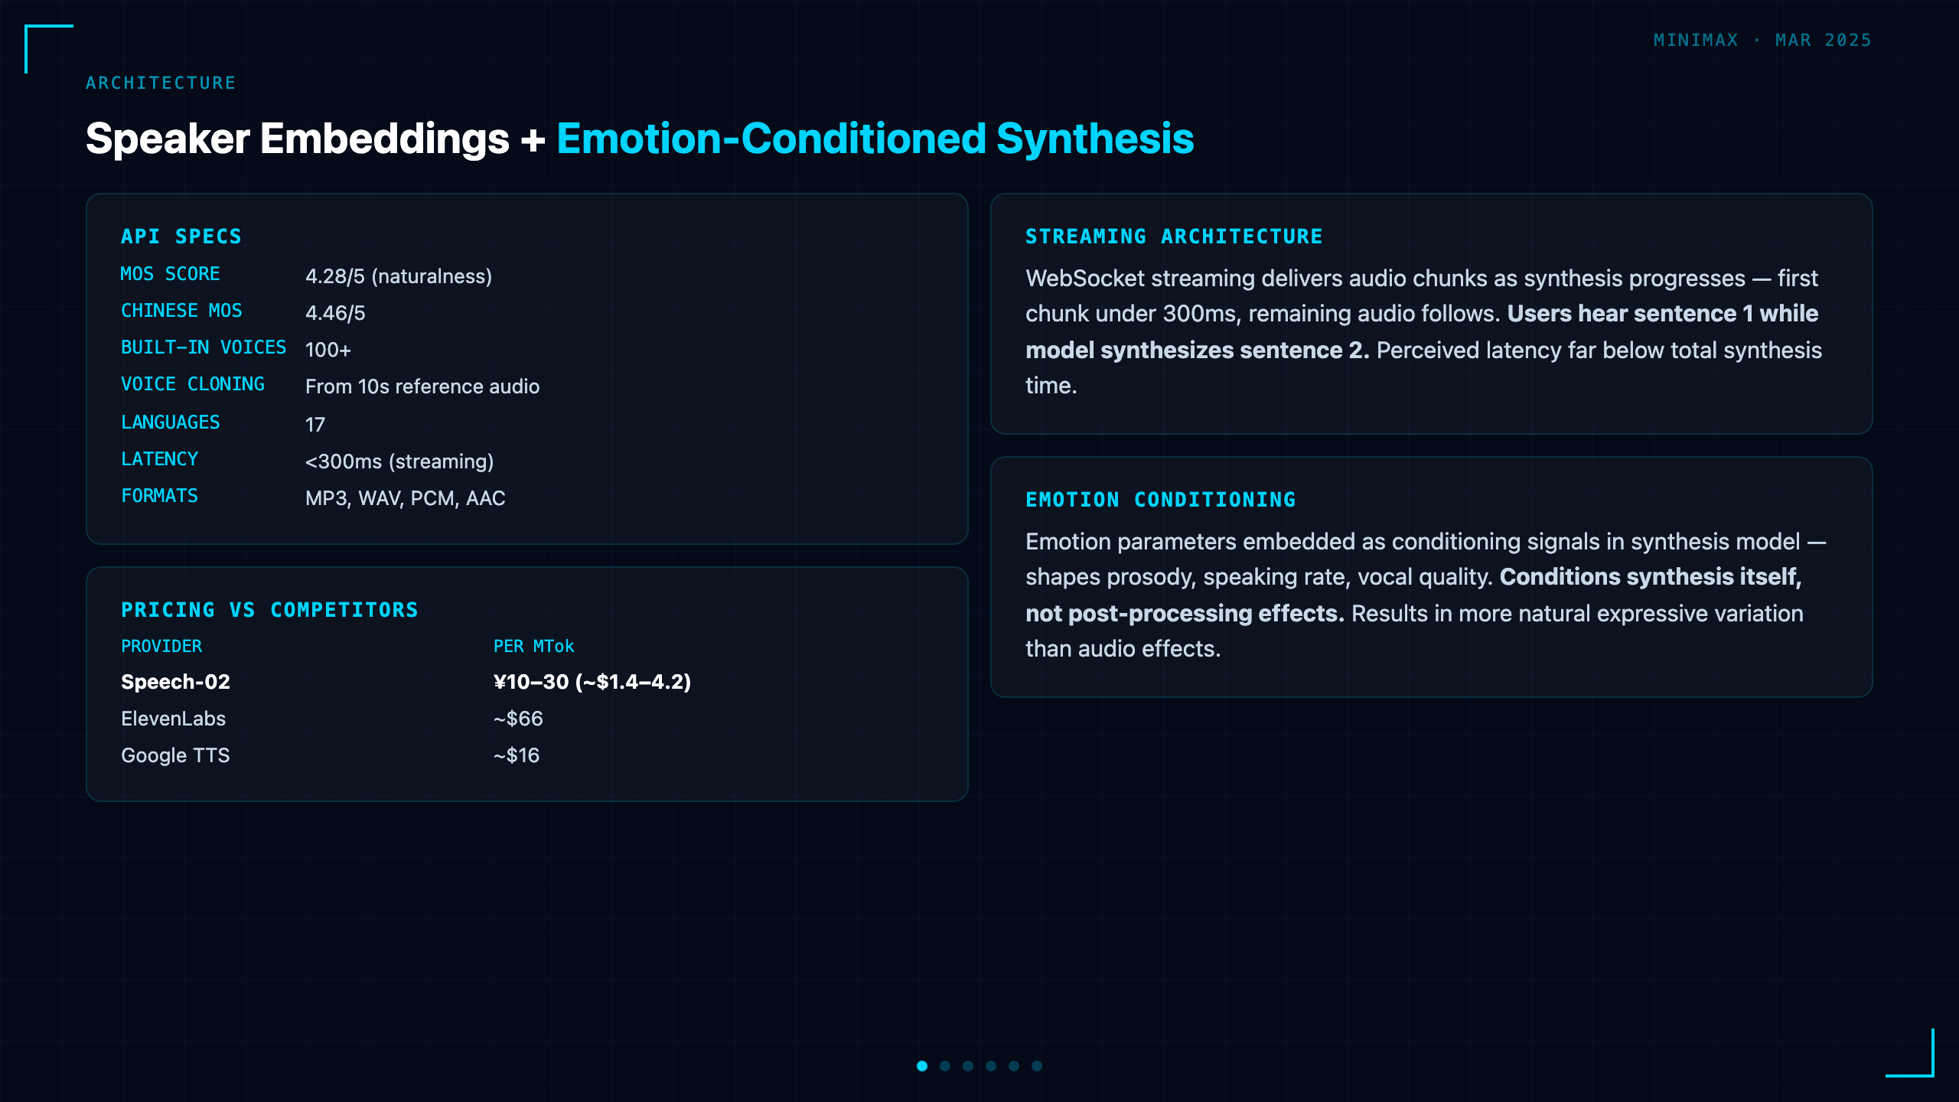
Task: Click the bottom-right corner bracket decoration
Action: (1910, 1053)
